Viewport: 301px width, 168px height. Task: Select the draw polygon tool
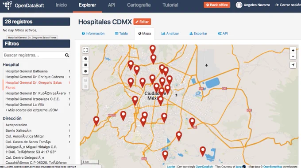click(85, 59)
